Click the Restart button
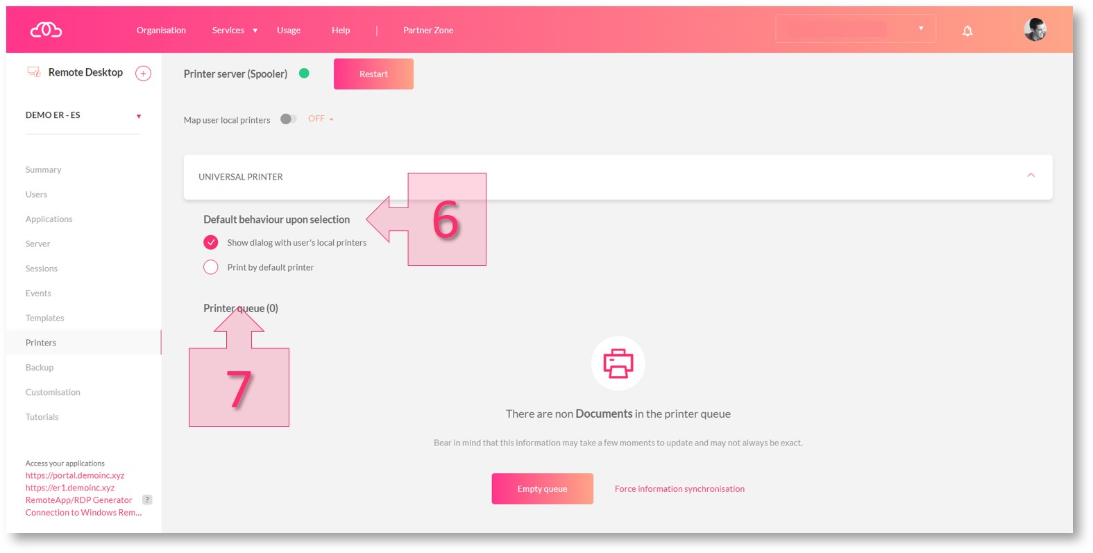The width and height of the screenshot is (1093, 553). (373, 74)
